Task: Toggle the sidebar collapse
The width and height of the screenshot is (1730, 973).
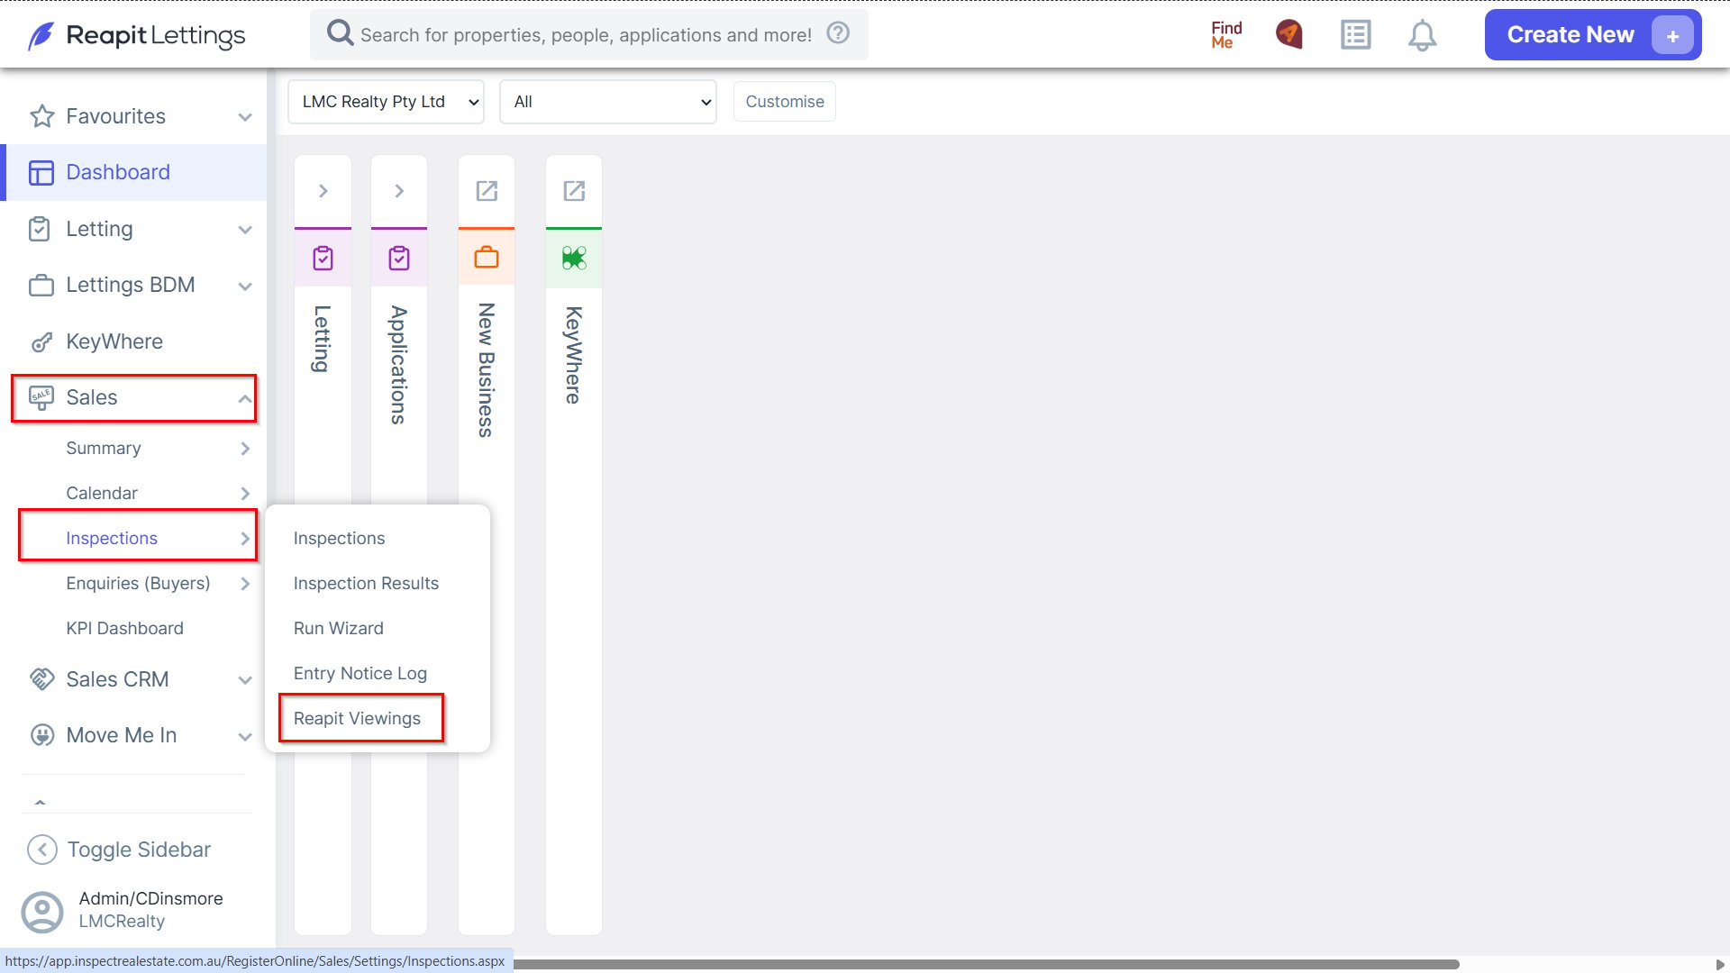Action: (119, 850)
